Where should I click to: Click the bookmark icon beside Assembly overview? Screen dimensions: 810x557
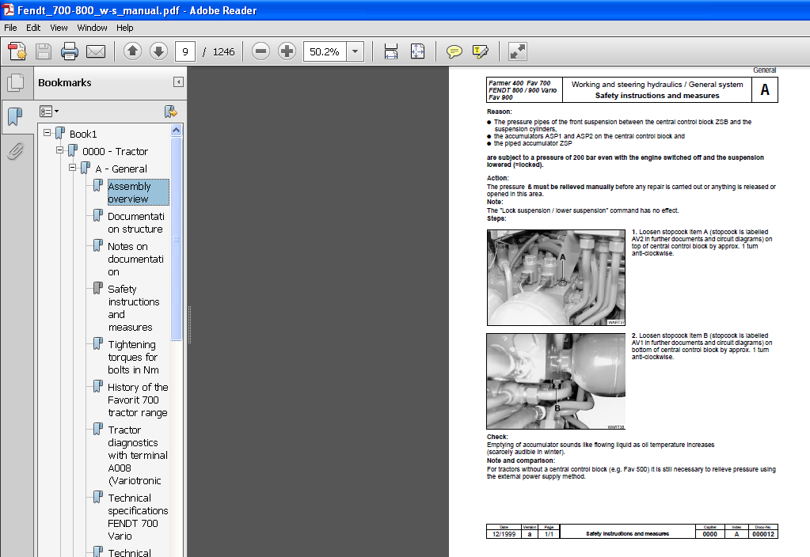click(x=97, y=185)
